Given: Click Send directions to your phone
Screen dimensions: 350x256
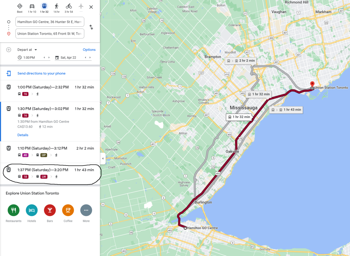Looking at the screenshot, I should point(42,73).
